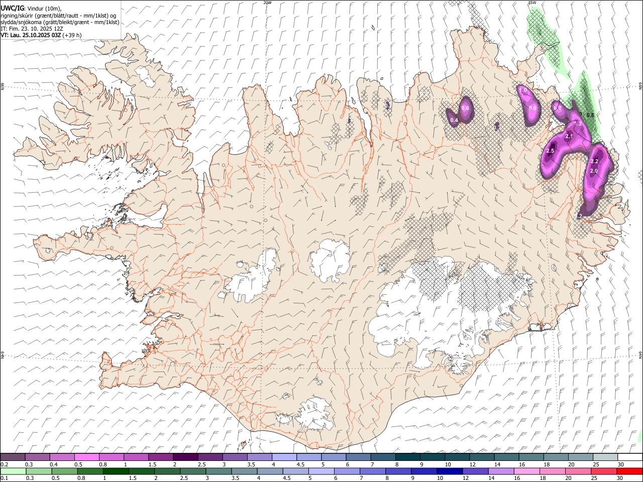Click the 2.0 snowfall value
Screen dimensions: 643x482
[x=594, y=171]
